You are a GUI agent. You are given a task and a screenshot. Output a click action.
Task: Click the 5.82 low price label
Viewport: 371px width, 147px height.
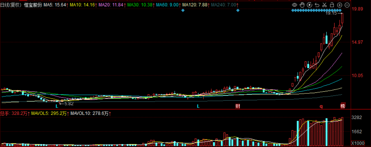pyautogui.click(x=69, y=104)
